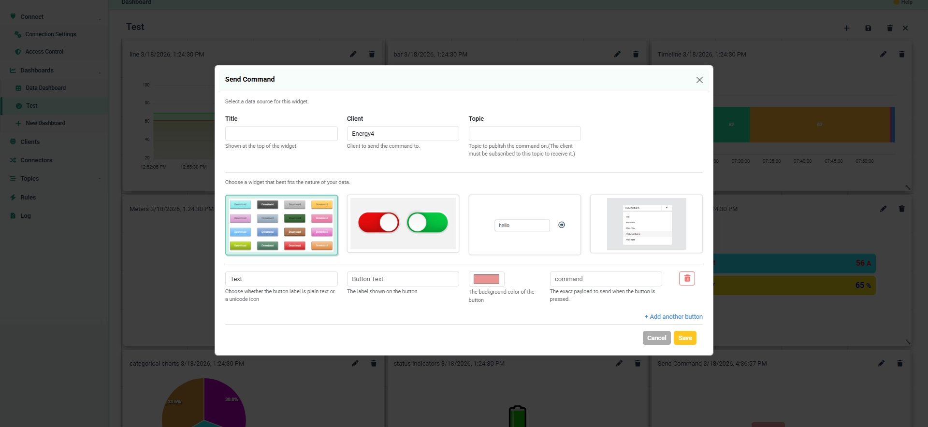928x427 pixels.
Task: Click the hello text box in thumbnail
Action: click(522, 226)
